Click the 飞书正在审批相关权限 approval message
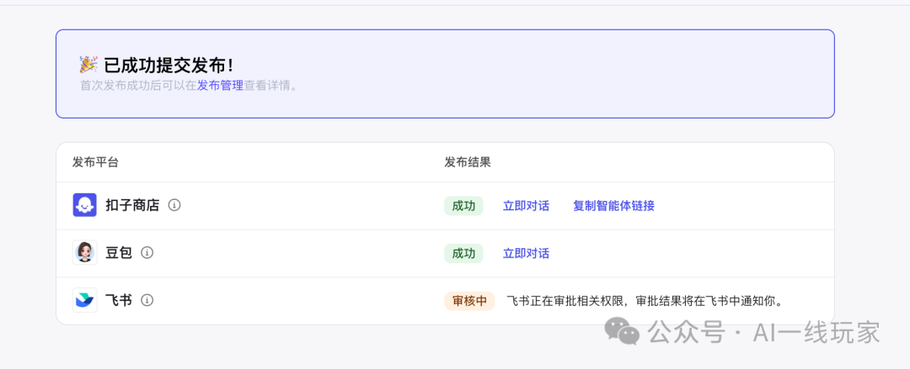 pos(645,301)
